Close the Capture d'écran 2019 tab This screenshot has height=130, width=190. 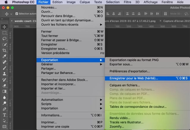(x=160, y=21)
